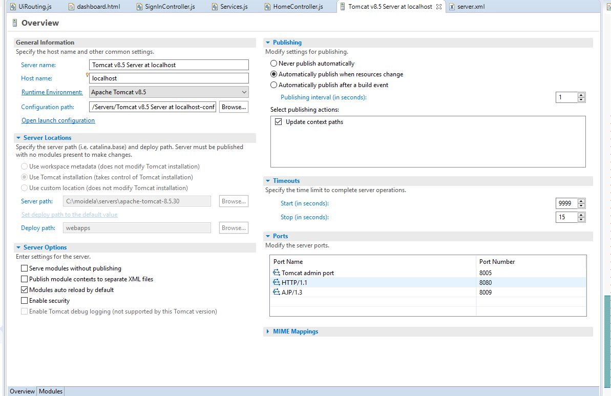
Task: Click the Services.js tab file icon
Action: [x=215, y=7]
